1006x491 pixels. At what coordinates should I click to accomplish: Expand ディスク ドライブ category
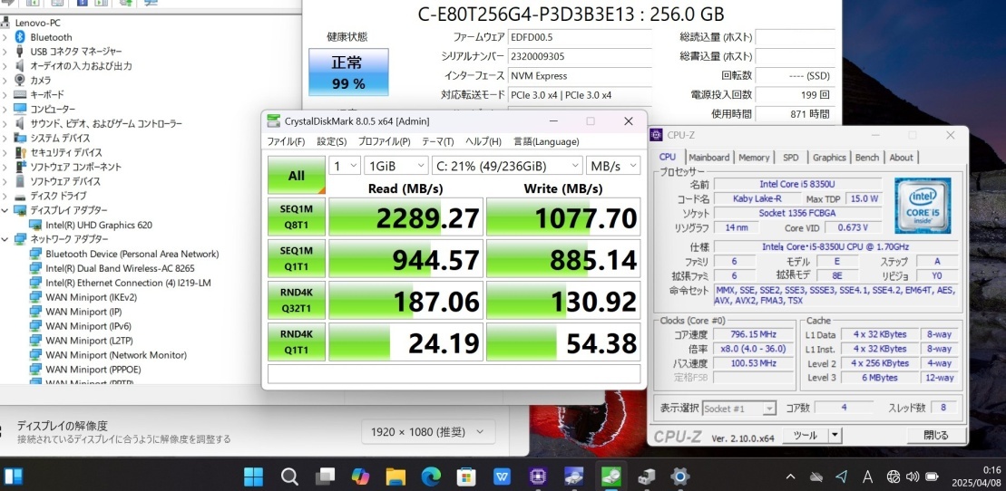coord(5,196)
